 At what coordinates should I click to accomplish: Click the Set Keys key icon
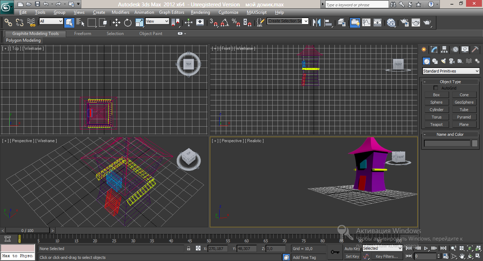(335, 252)
